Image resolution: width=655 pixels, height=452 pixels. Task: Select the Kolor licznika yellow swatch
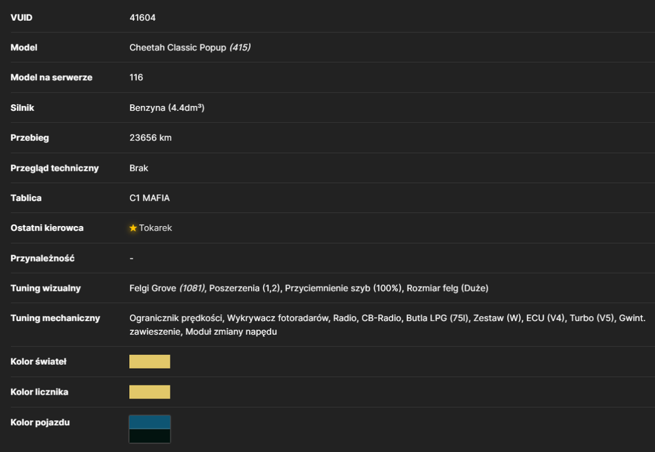click(149, 392)
